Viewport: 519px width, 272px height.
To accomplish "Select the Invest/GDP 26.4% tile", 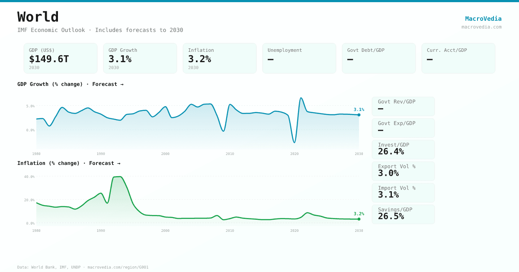I will 403,149.
